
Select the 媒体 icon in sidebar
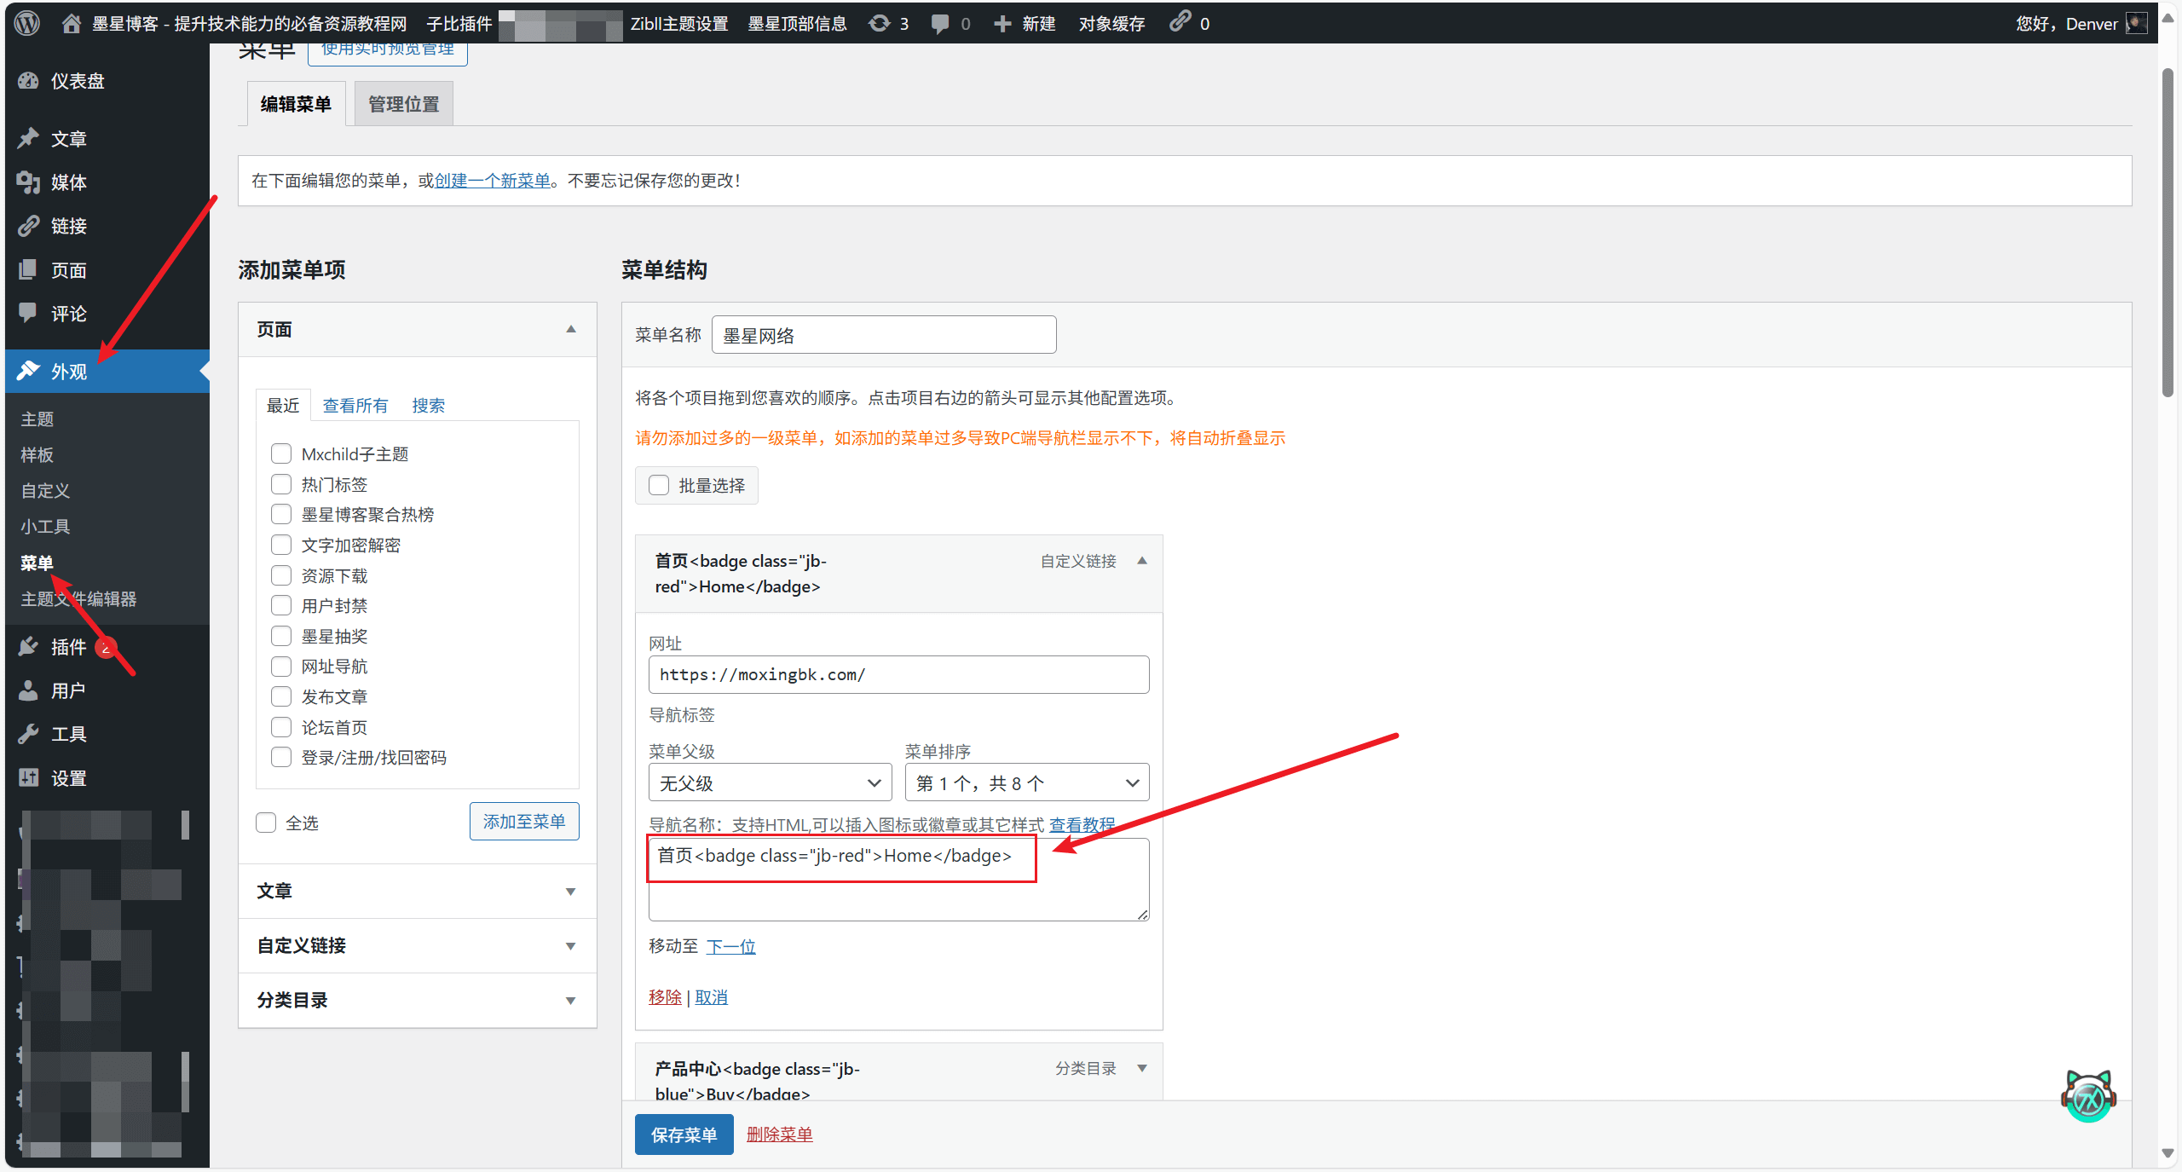pos(28,182)
